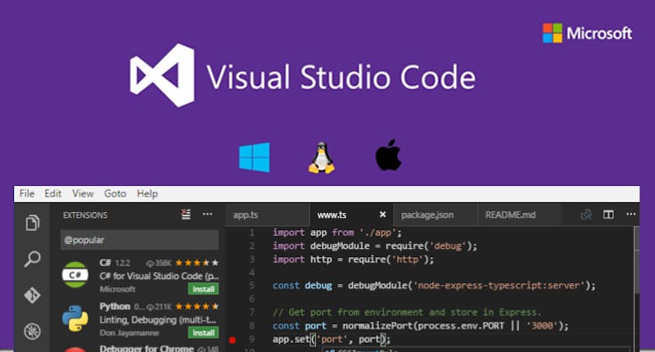Open the Explorer files icon in activity bar
This screenshot has width=655, height=352.
click(32, 223)
